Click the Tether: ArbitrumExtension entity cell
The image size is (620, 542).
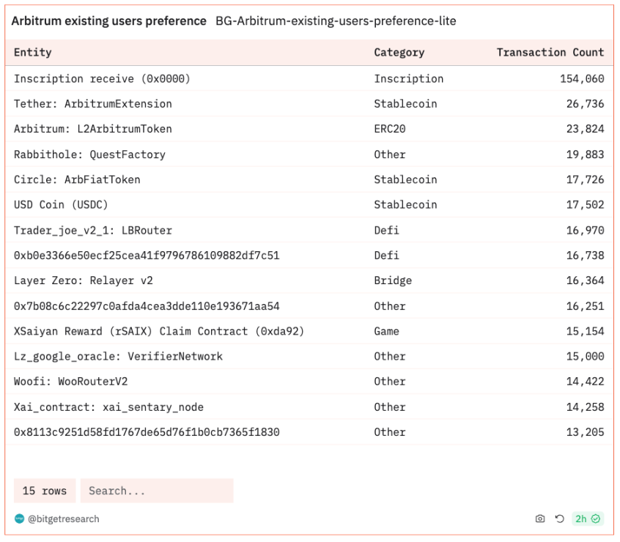point(93,104)
